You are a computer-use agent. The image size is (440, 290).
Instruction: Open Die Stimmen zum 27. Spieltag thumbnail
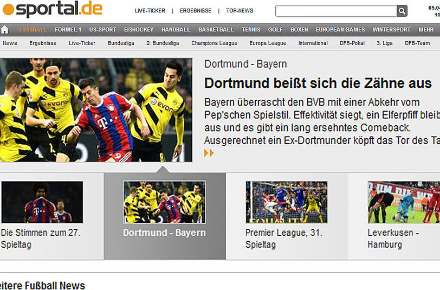pyautogui.click(x=42, y=202)
